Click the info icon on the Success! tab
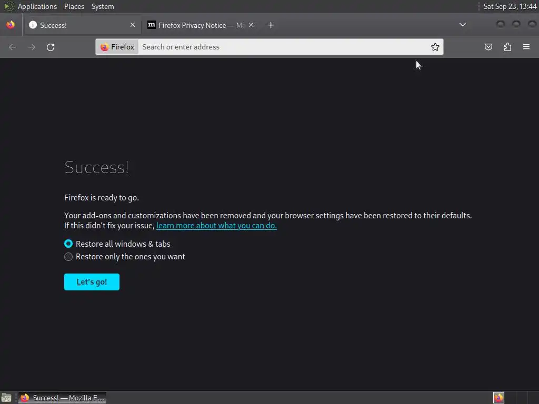This screenshot has width=539, height=404. (x=33, y=25)
